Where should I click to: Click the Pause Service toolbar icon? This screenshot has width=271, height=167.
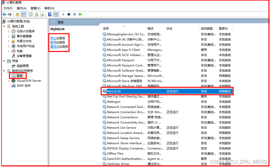tap(74, 14)
